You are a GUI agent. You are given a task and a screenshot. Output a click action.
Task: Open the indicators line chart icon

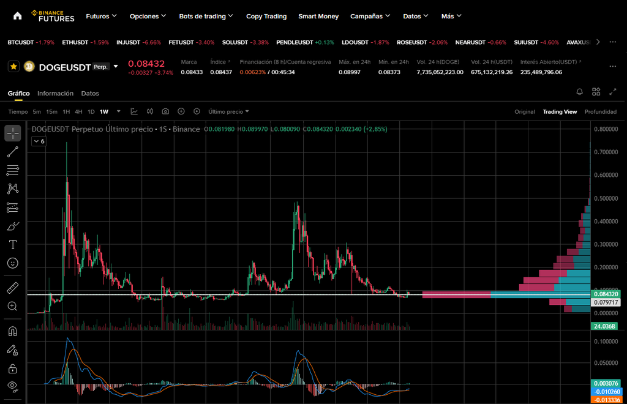(x=134, y=111)
